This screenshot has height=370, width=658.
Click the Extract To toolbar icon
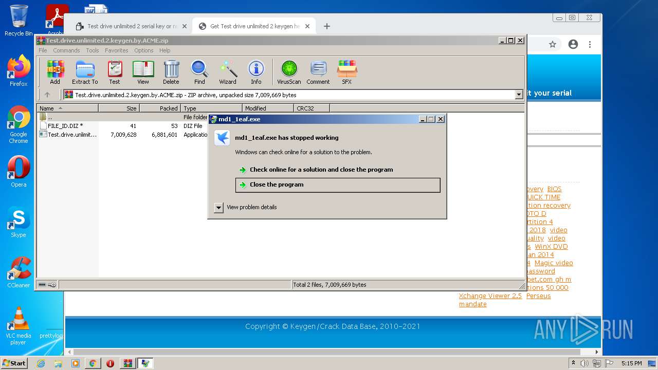[85, 72]
